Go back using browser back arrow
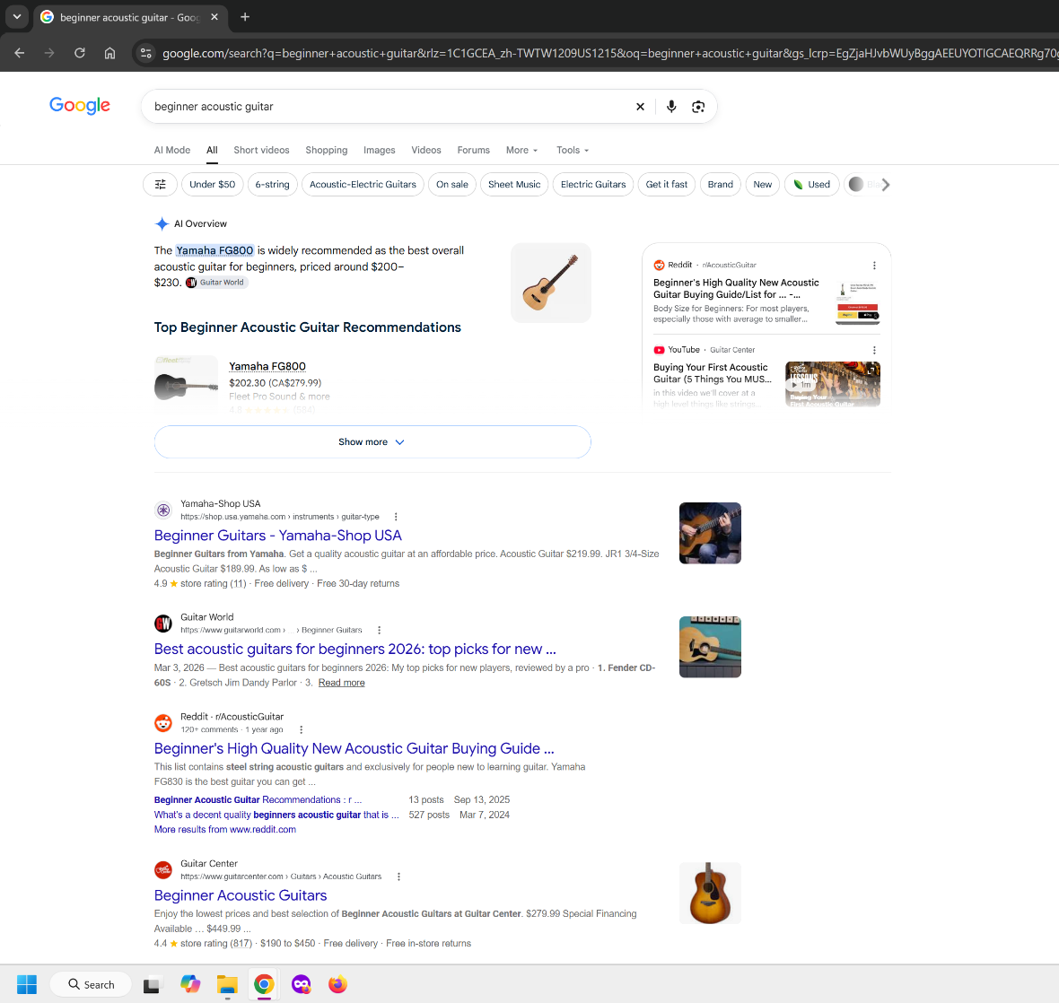 click(20, 53)
